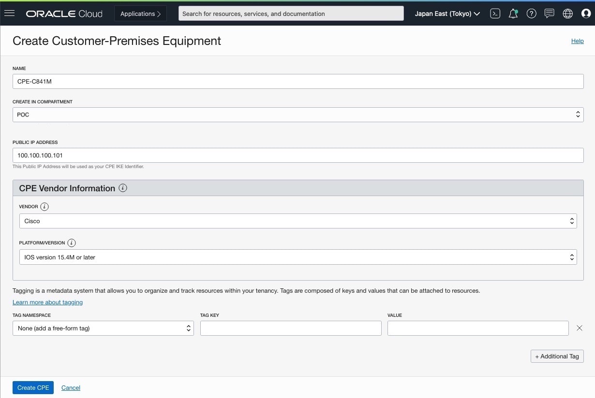Click the Cancel link
The image size is (595, 398).
[71, 387]
